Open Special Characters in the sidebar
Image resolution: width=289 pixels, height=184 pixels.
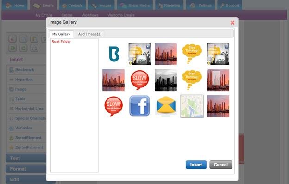coord(27,118)
